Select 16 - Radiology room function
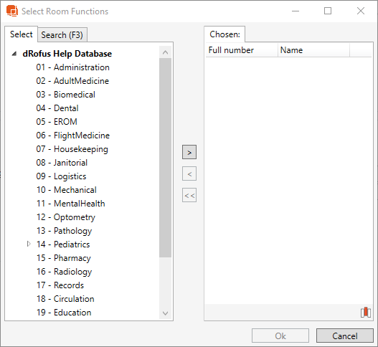 (64, 272)
